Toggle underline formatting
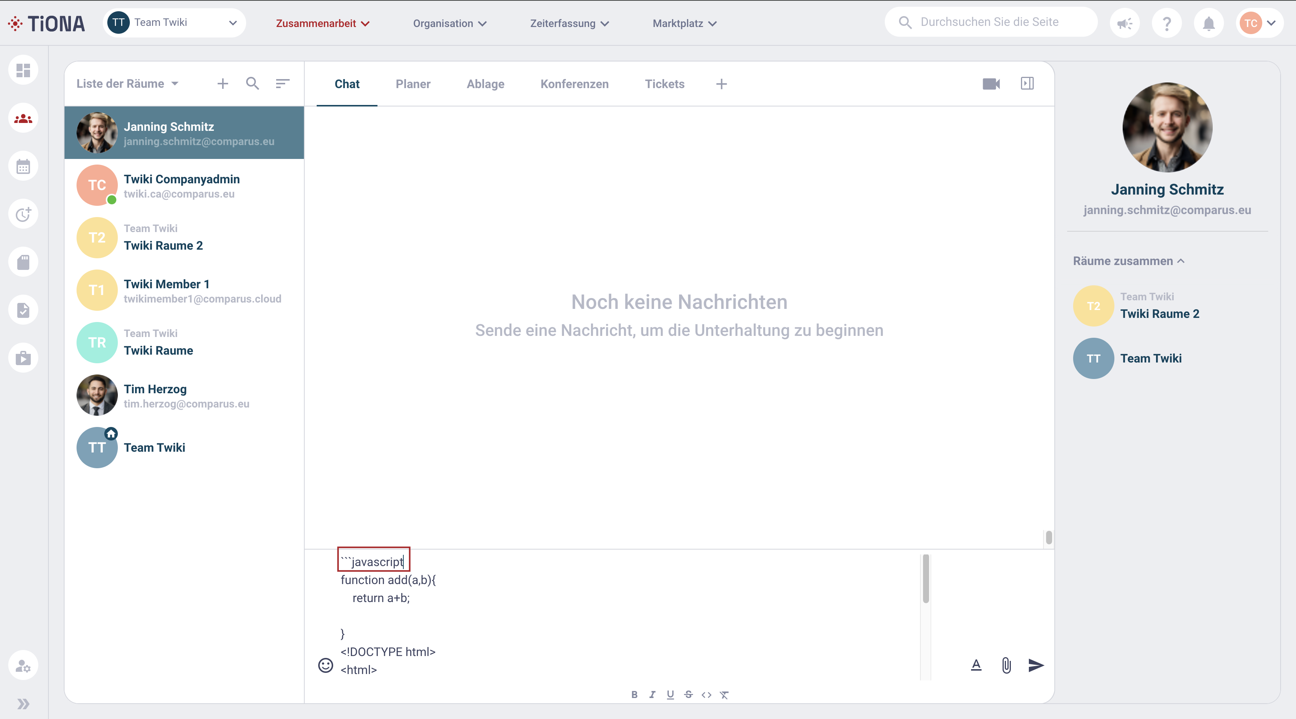This screenshot has height=719, width=1296. pos(671,695)
